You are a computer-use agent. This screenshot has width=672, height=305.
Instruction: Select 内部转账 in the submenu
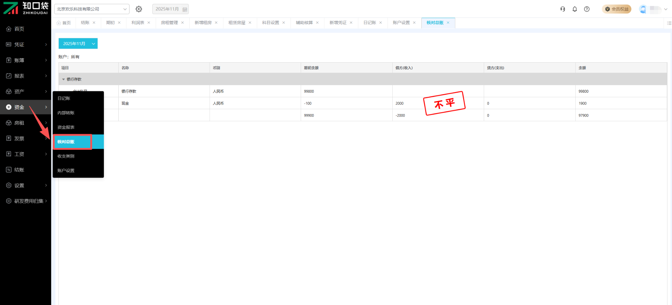coord(66,113)
